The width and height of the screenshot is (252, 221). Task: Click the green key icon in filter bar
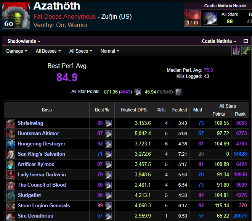246,51
